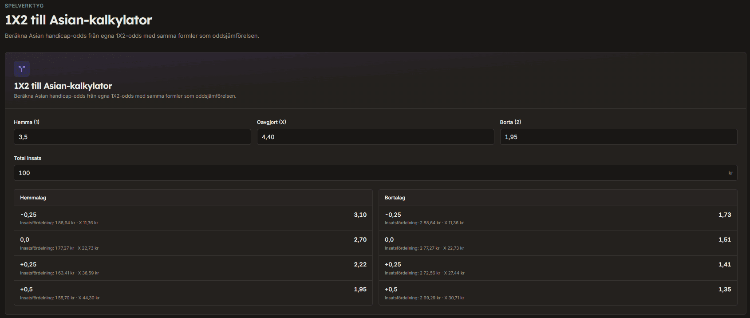Click Bortalag odds value 1,73

[725, 215]
